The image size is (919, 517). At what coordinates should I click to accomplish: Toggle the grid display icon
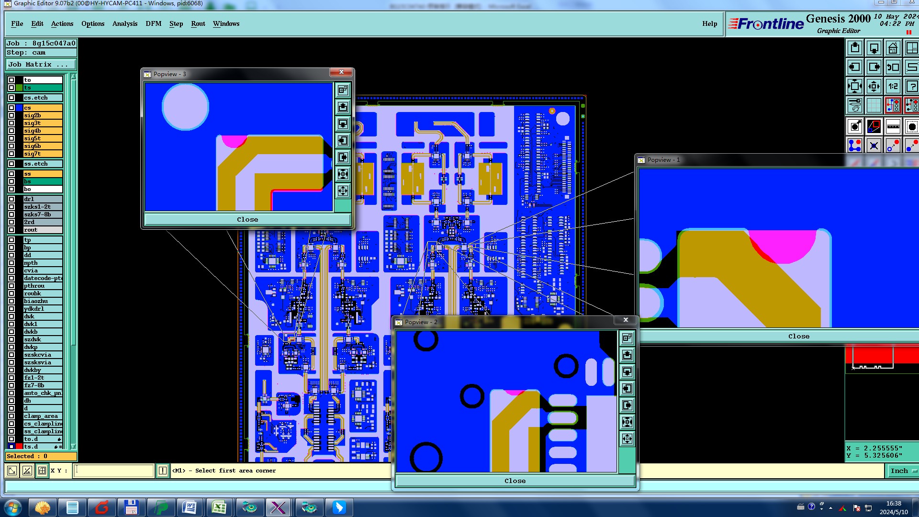(x=874, y=105)
